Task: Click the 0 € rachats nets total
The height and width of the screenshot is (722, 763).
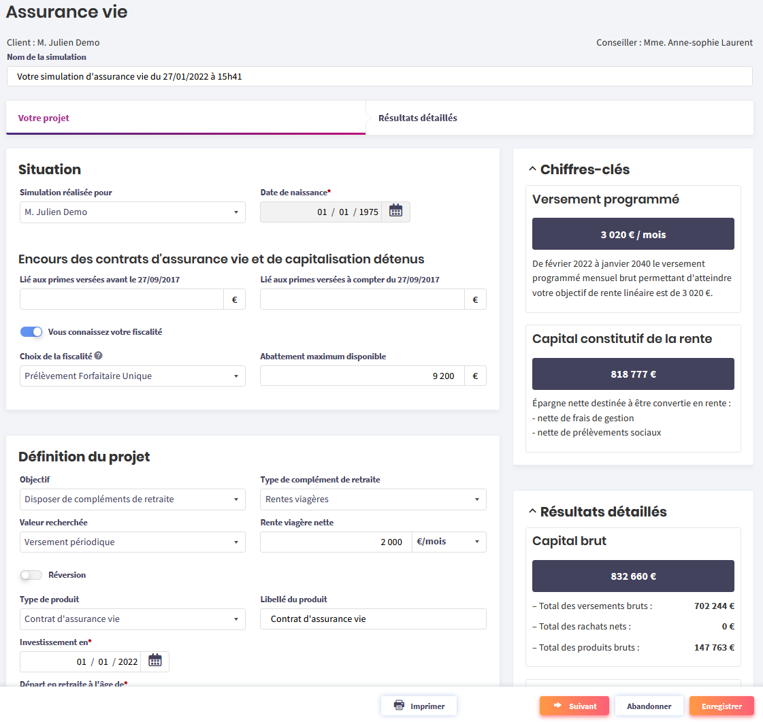Action: [x=728, y=626]
